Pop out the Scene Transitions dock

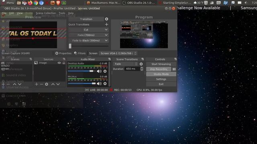(x=143, y=59)
